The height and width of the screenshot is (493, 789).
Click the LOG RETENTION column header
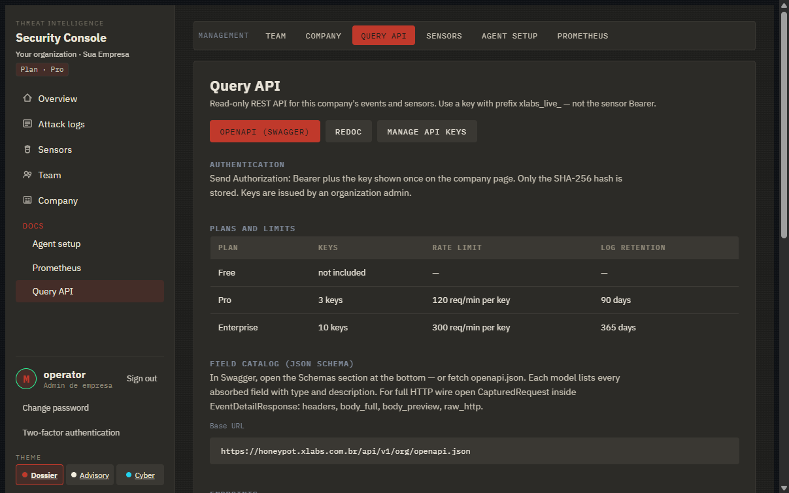click(633, 247)
